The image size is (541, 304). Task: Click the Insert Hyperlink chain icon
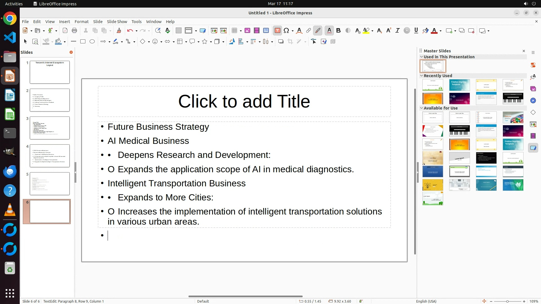[x=309, y=31]
